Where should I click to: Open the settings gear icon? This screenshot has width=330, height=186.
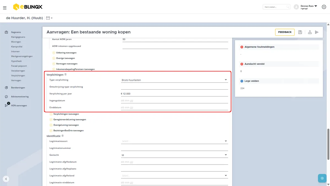(324, 7)
